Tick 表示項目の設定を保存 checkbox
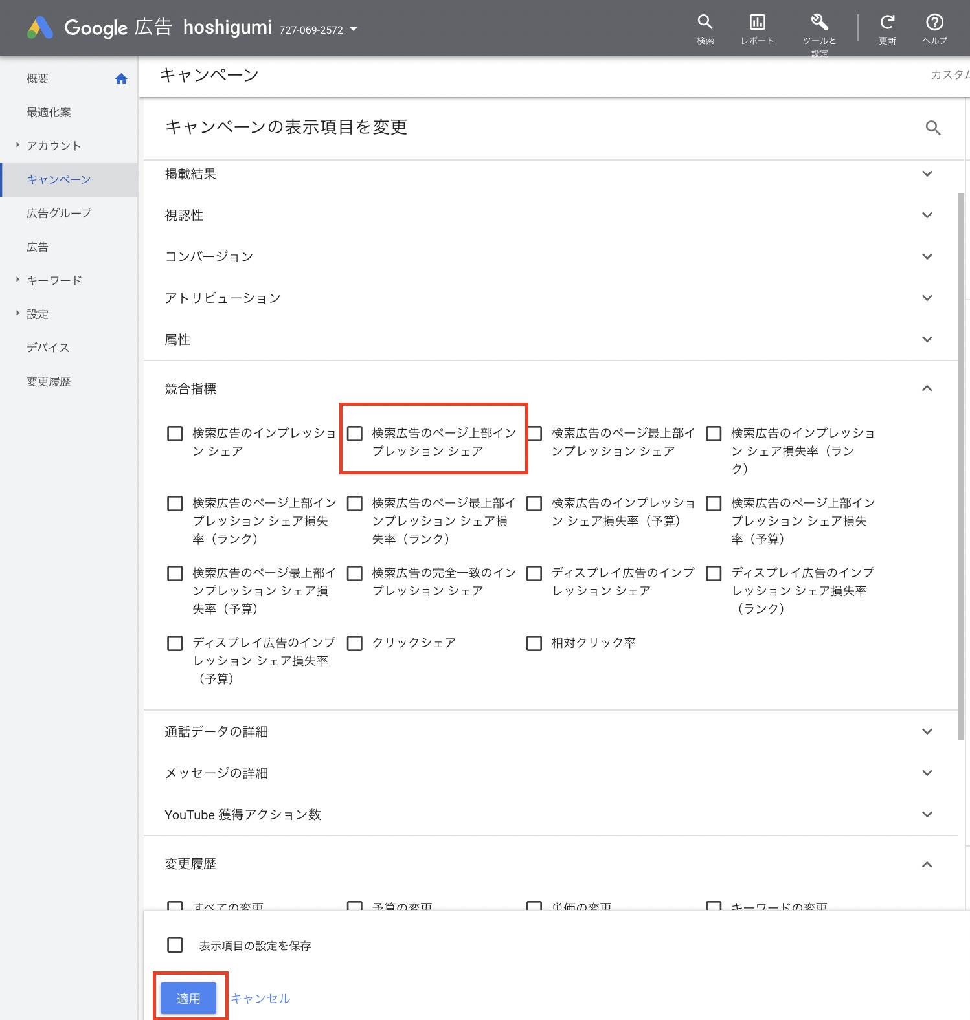Screen dimensions: 970x1020 tap(175, 945)
